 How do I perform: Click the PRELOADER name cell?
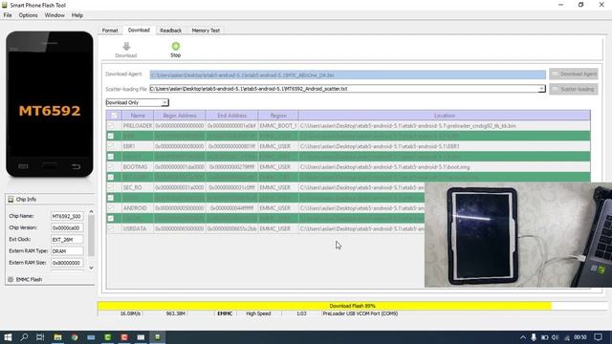[138, 126]
